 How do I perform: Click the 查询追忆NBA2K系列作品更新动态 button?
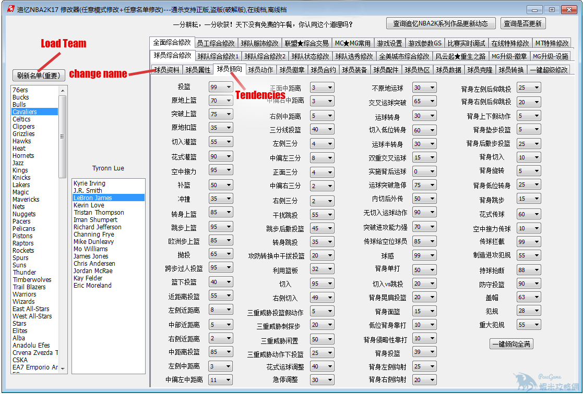(x=441, y=23)
